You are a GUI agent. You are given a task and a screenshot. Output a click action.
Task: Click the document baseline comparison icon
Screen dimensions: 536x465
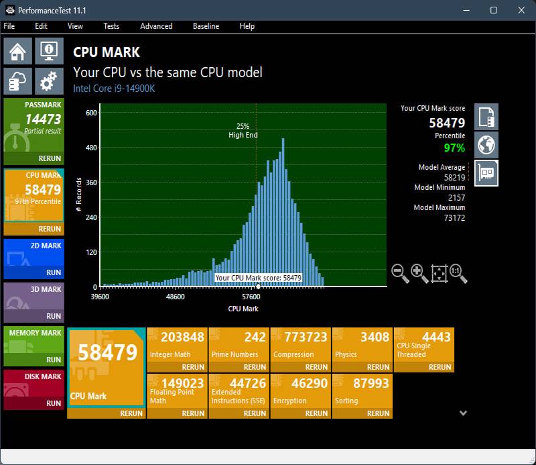pyautogui.click(x=486, y=117)
